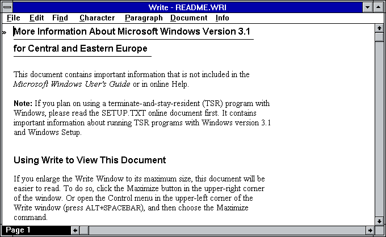The height and width of the screenshot is (237, 386).
Task: Click the text 'ALT+SPACEBAR' in the paragraph
Action: (114, 208)
